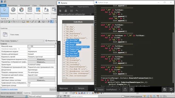
Task: Click the Масштаб вида 1 : 100 field
Action: click(41, 46)
